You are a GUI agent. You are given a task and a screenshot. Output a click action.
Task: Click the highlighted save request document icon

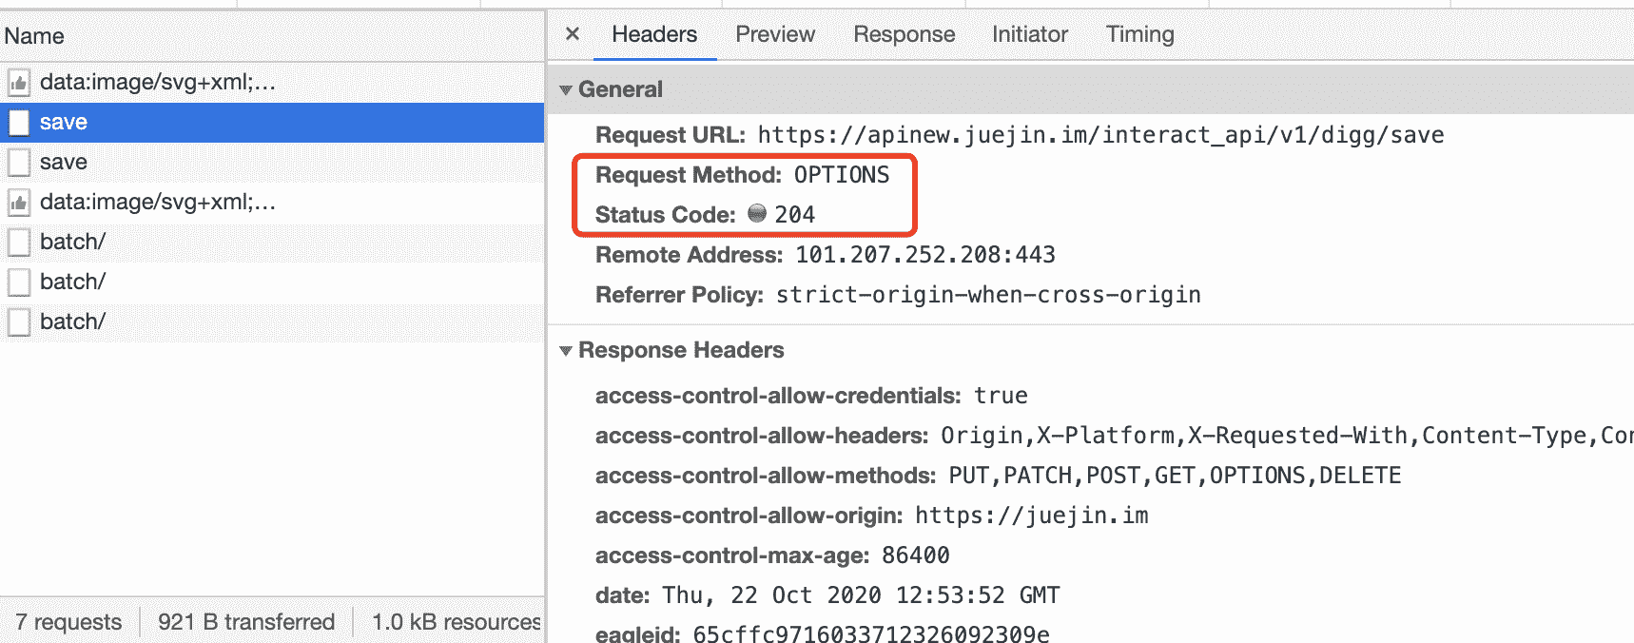point(19,123)
